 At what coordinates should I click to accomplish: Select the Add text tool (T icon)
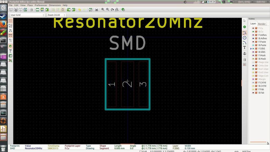[x=244, y=47]
